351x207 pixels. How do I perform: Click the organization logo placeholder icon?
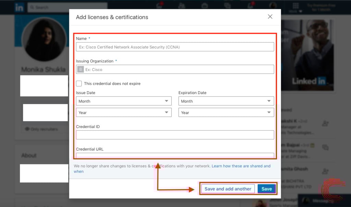tap(81, 69)
